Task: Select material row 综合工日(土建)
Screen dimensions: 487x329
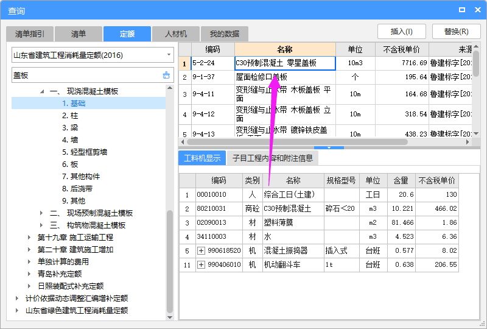Action: [293, 195]
